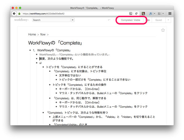Image resolution: width=184 pixels, height=140 pixels.
Task: Click the colorful S extension icon
Action: click(143, 14)
